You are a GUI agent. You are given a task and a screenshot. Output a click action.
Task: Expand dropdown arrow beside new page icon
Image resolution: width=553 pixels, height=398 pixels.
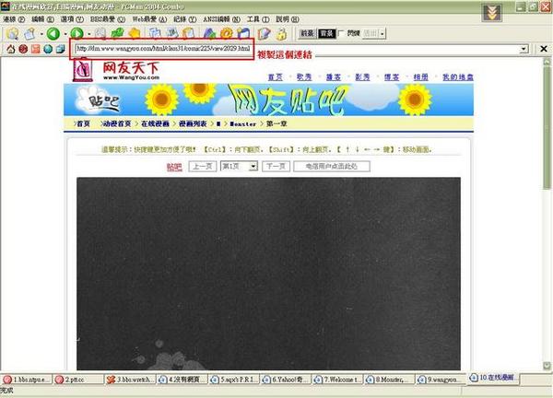point(41,34)
